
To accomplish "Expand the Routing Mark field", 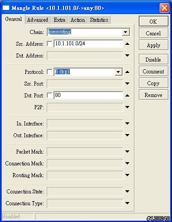I will pos(128,175).
